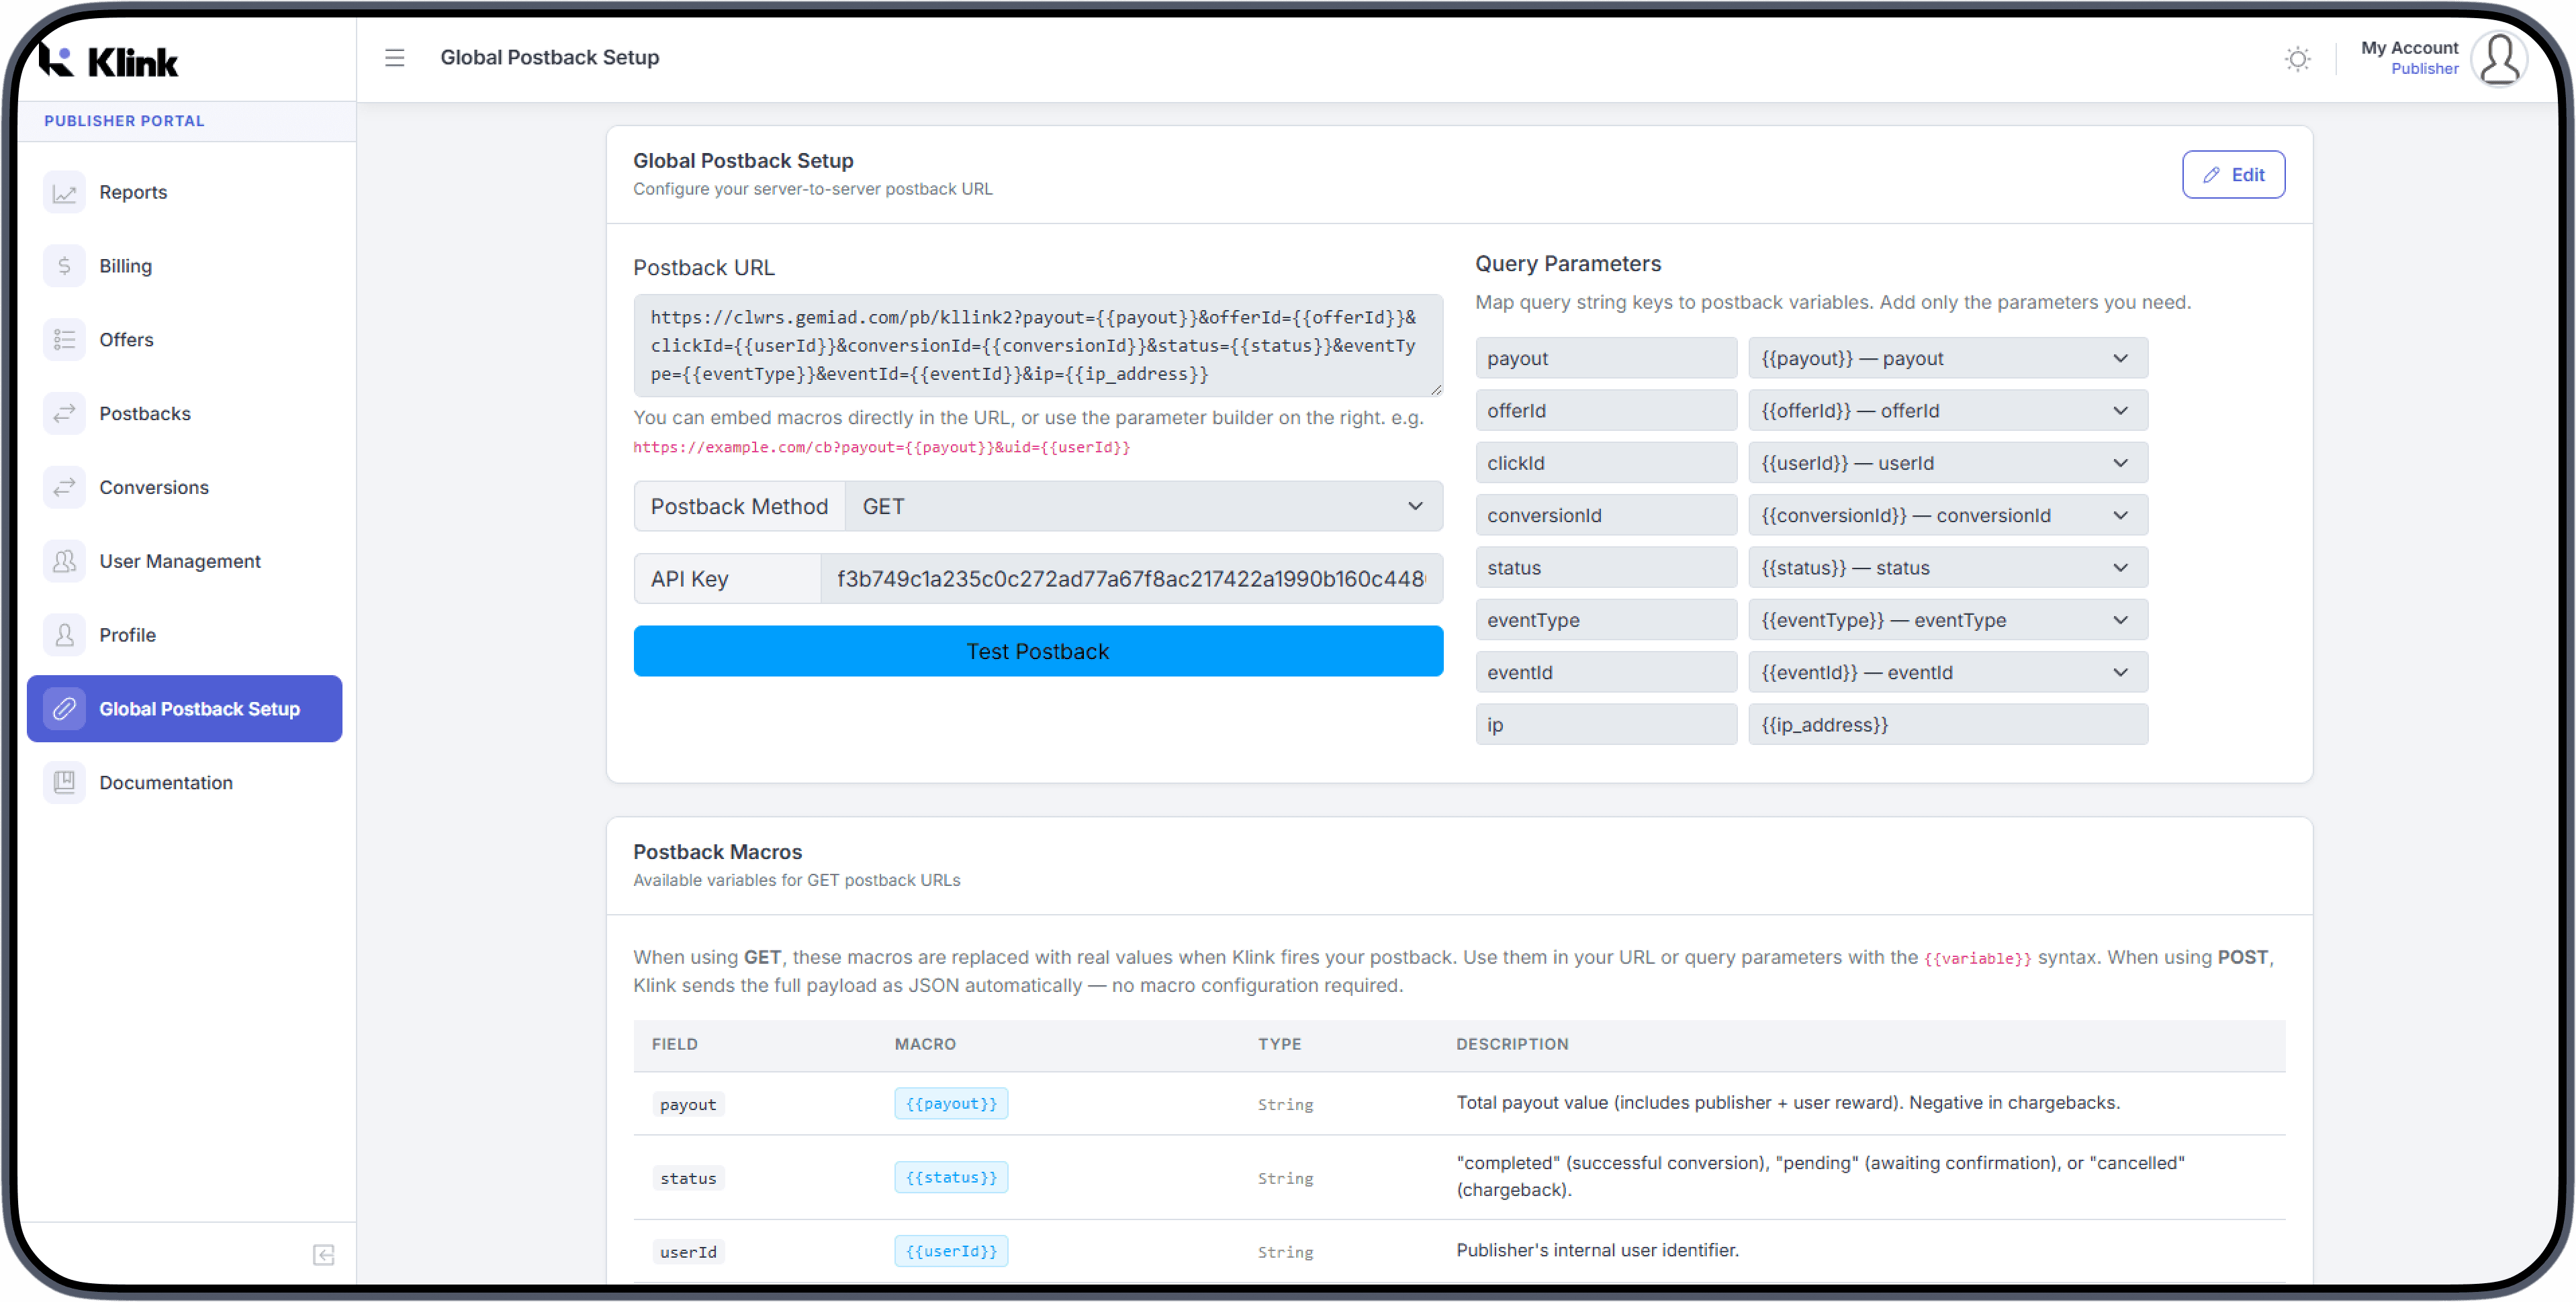Collapse sidebar using bottom arrow icon
This screenshot has width=2576, height=1302.
pyautogui.click(x=323, y=1254)
